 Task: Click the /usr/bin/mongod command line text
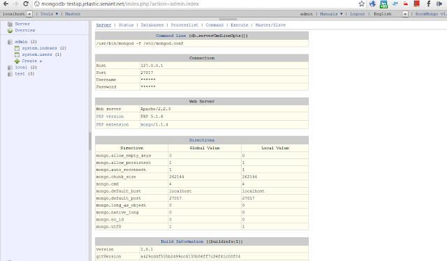point(140,43)
